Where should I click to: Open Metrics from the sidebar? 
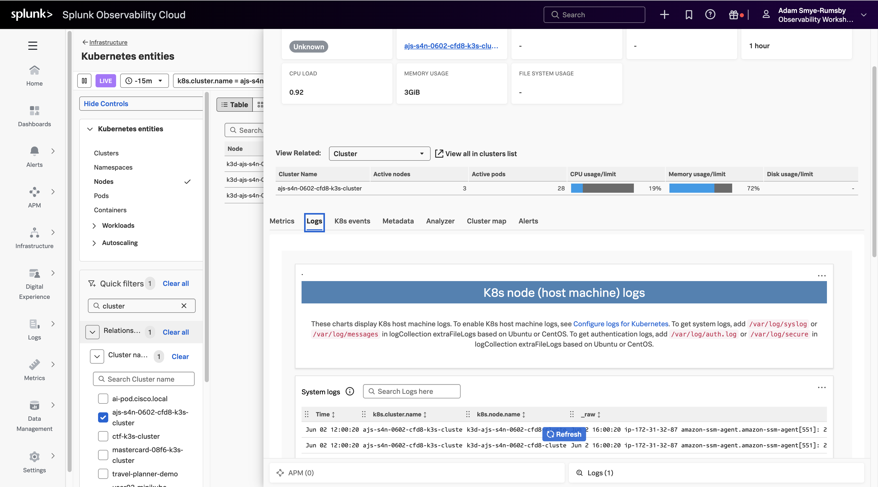pyautogui.click(x=35, y=370)
